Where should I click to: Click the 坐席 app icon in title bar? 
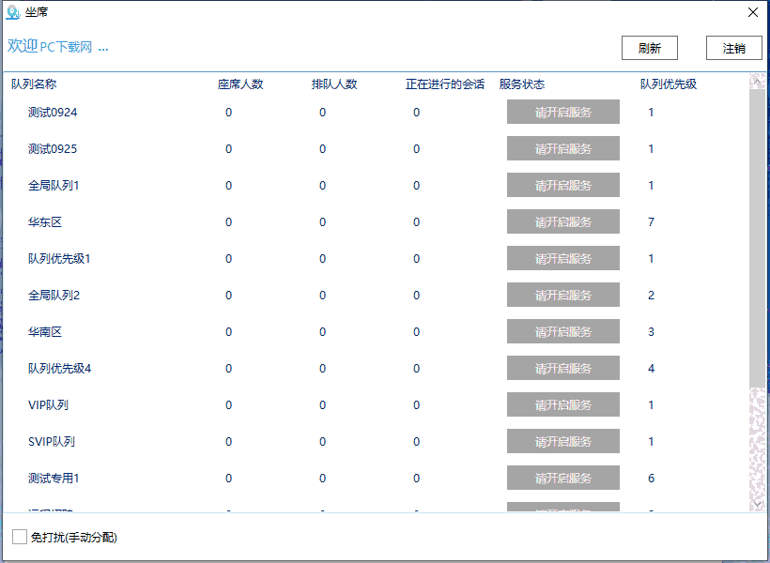coord(13,12)
